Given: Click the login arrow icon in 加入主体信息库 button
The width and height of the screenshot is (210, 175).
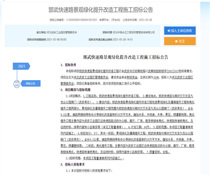Looking at the screenshot, I should pyautogui.click(x=169, y=31).
